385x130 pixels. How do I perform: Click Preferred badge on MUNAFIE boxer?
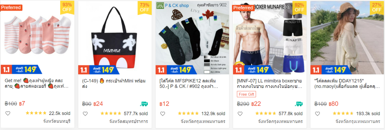tap(243, 8)
